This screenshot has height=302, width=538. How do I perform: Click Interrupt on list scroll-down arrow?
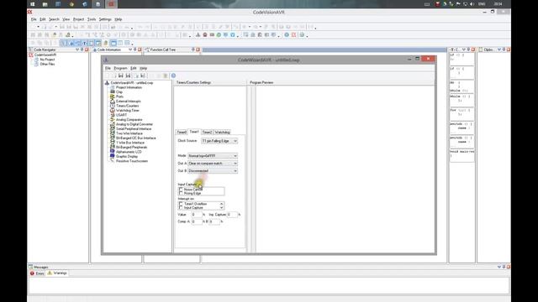[221, 208]
